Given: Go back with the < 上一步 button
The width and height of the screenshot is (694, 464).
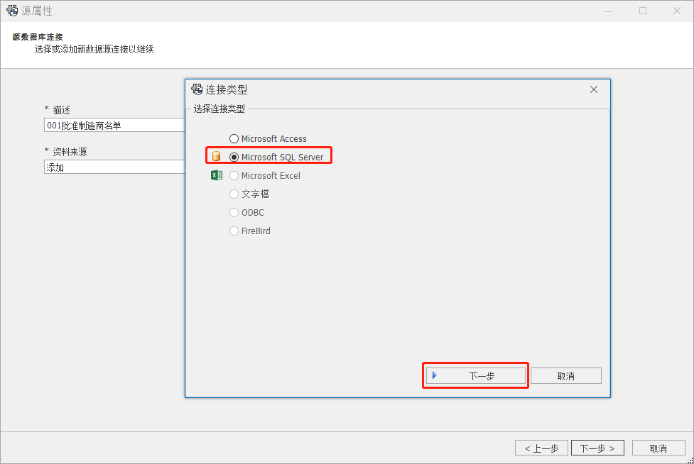Looking at the screenshot, I should pos(541,448).
